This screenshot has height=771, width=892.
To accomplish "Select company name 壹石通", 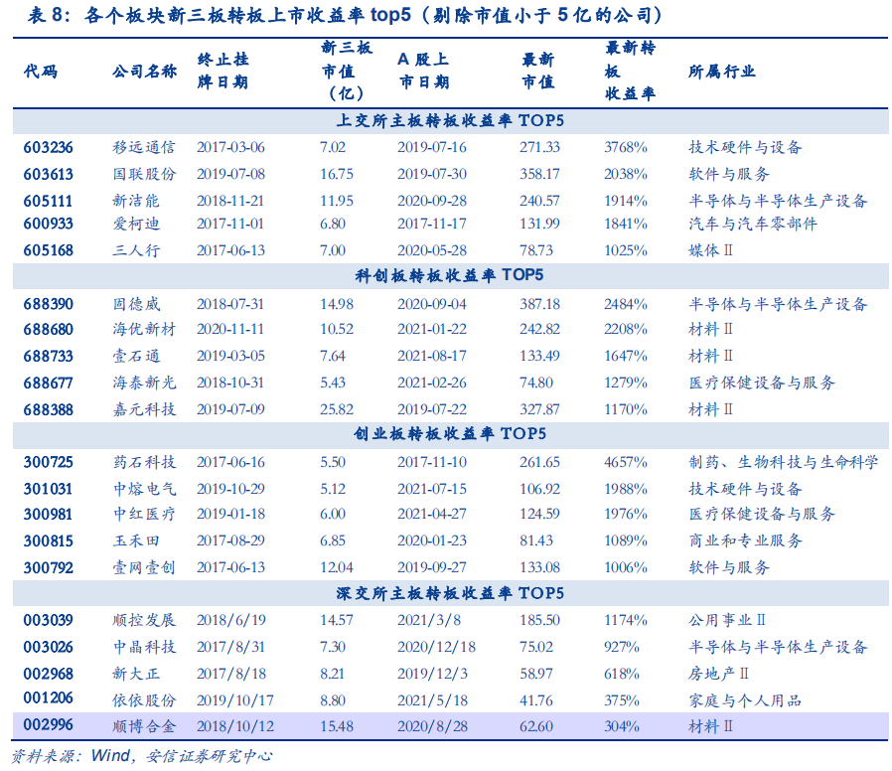I will 136,357.
